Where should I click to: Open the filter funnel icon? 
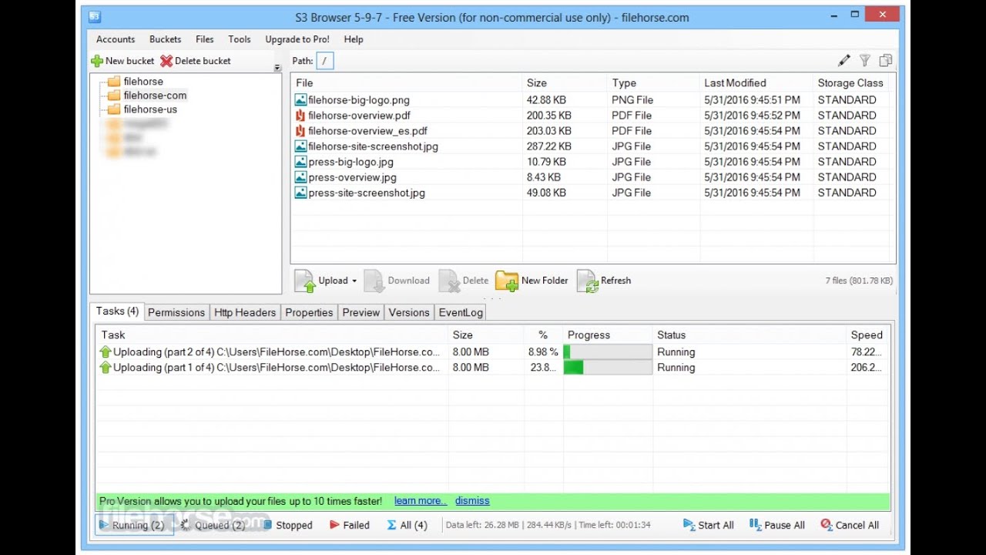pyautogui.click(x=865, y=60)
